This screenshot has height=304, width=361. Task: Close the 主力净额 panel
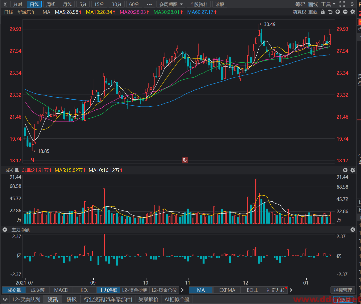[x=353, y=230]
